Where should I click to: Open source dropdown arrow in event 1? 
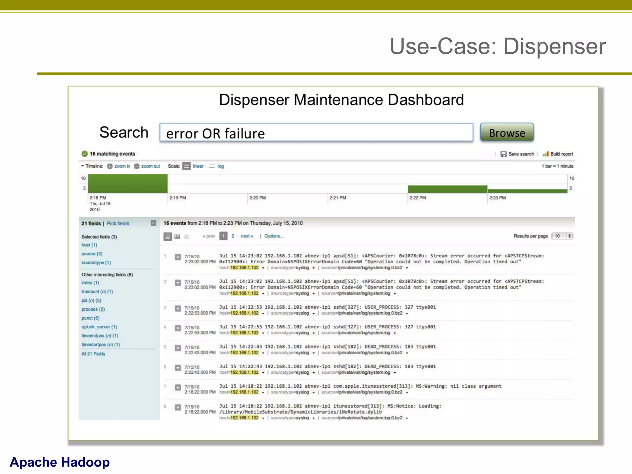[x=407, y=268]
